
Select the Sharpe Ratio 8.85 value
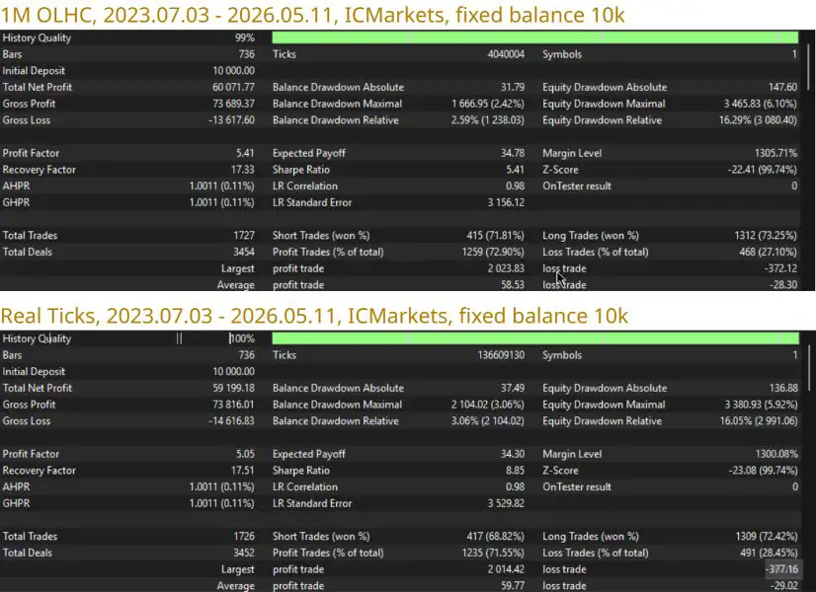click(515, 471)
